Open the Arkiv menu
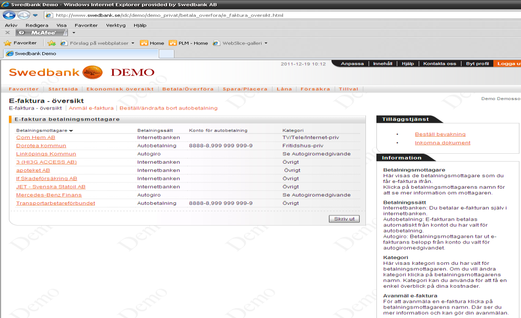521x318 pixels. point(11,25)
